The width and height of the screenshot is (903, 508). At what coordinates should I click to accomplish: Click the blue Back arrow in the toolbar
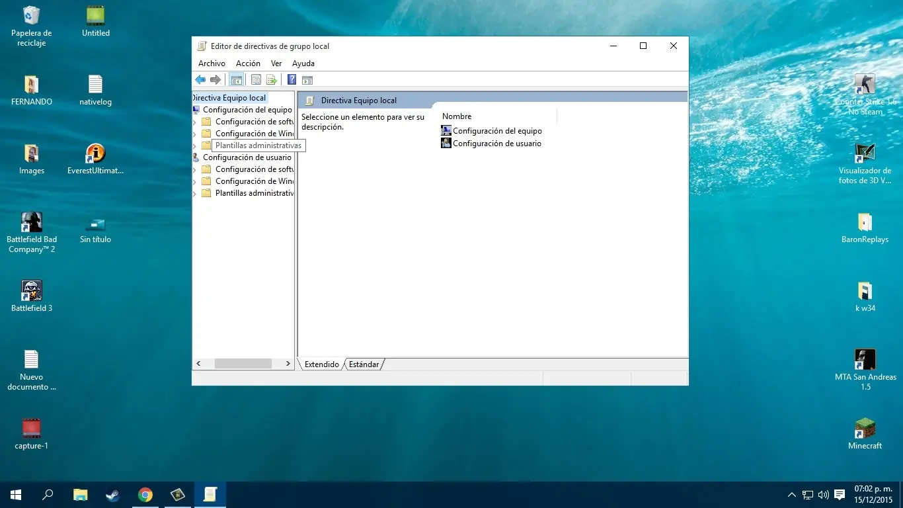coord(200,80)
